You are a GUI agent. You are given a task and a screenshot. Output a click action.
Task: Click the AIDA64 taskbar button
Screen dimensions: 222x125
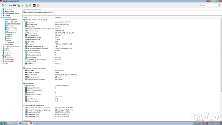coord(31,123)
